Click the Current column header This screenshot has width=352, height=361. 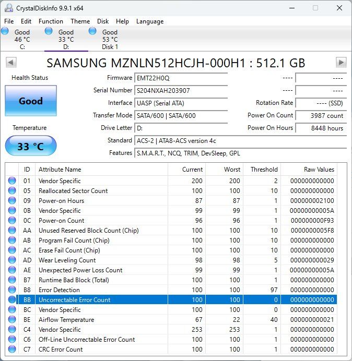(x=187, y=170)
